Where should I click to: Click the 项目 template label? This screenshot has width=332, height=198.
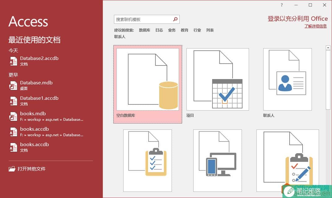click(190, 116)
